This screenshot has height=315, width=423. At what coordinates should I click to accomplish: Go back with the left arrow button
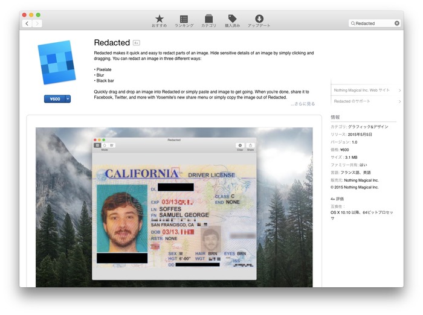pos(27,24)
